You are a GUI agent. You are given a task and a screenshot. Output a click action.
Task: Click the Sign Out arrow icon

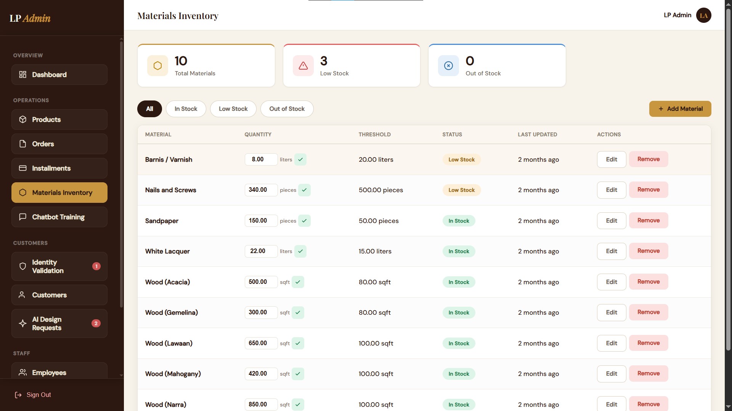click(18, 395)
